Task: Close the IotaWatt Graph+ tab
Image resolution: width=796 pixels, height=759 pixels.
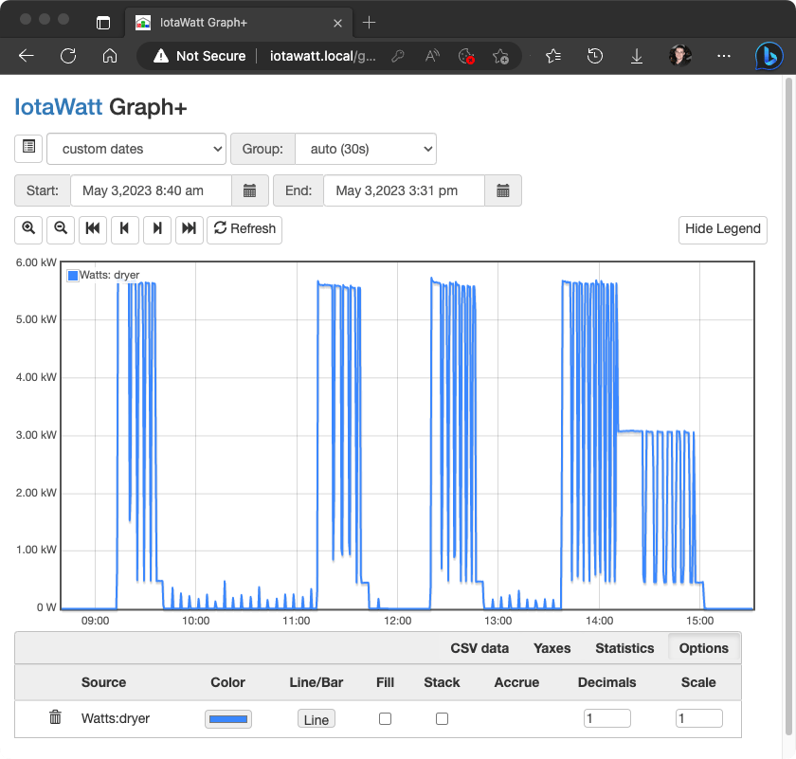Action: tap(337, 23)
